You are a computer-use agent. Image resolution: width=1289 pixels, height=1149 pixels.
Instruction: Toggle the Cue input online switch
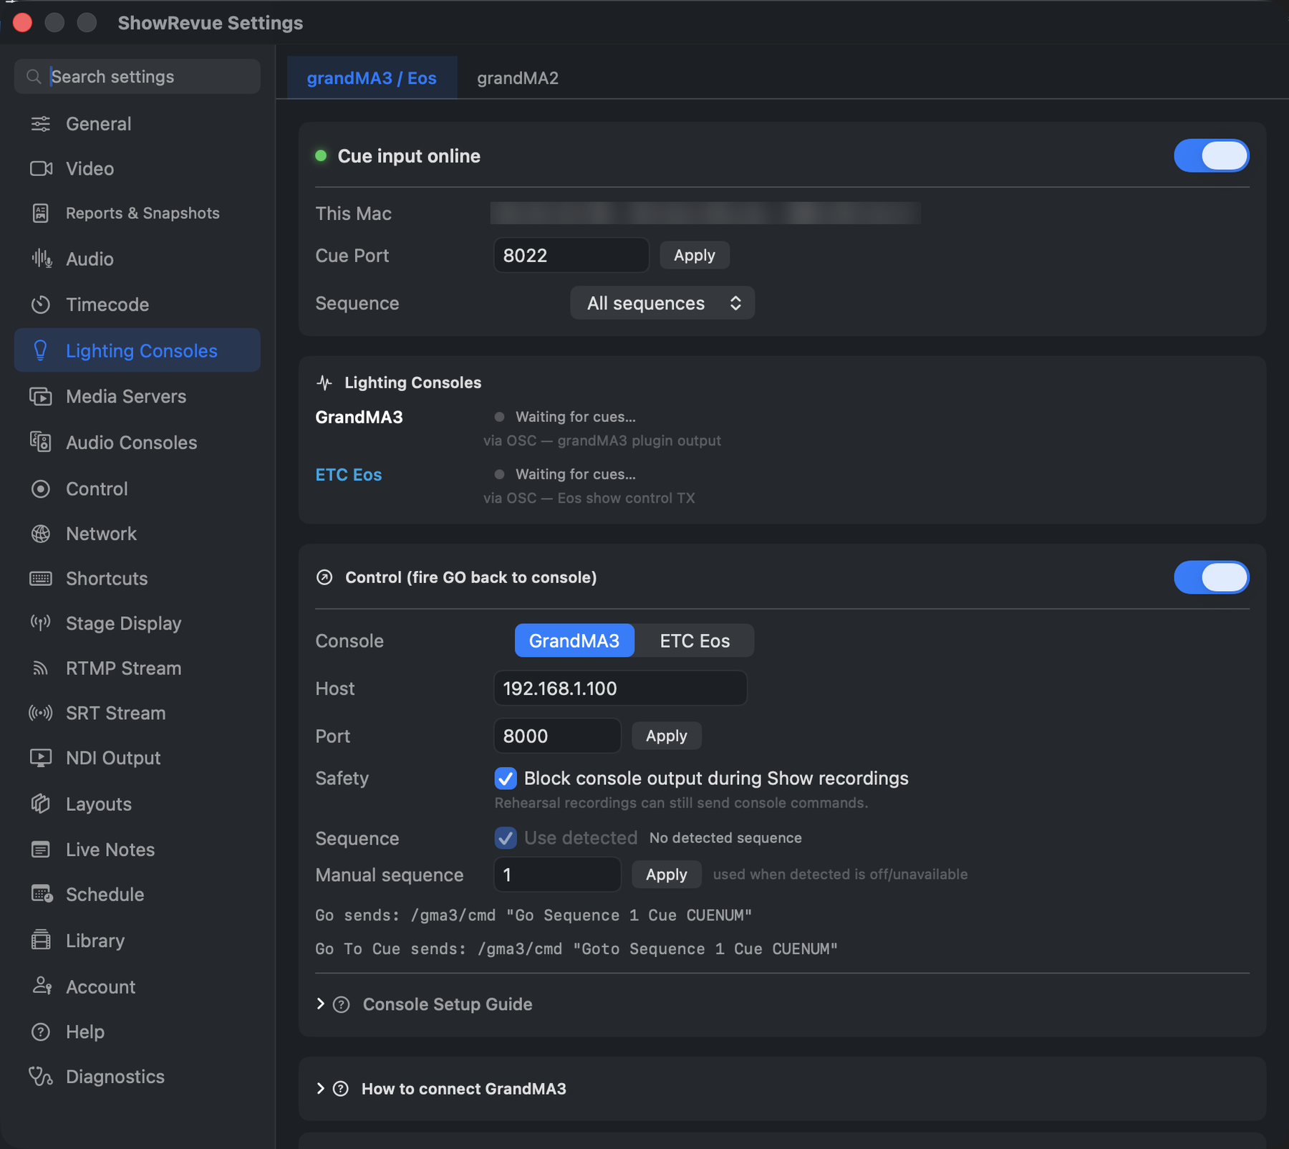[1211, 155]
